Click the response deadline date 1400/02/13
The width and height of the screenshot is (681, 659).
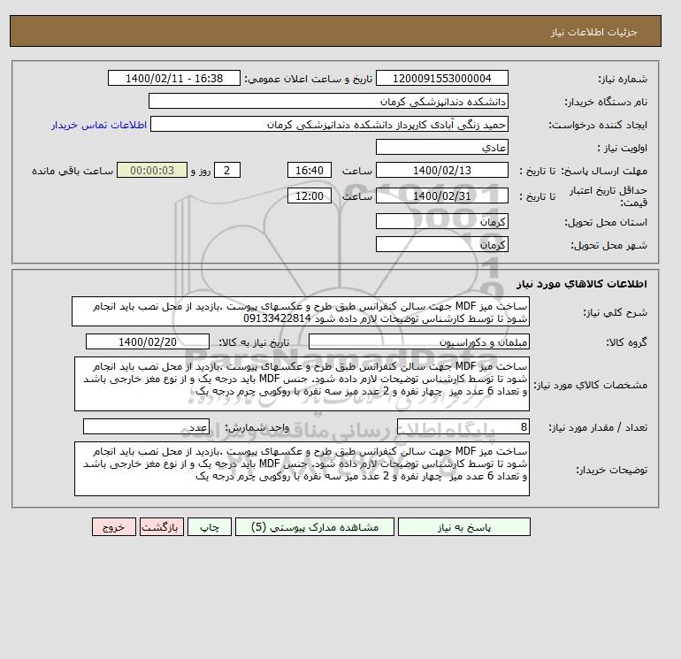click(441, 171)
